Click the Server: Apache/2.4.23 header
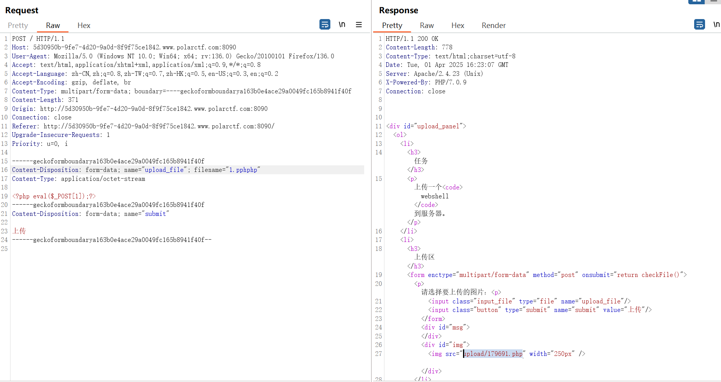Screen dimensions: 721x382 [x=434, y=74]
